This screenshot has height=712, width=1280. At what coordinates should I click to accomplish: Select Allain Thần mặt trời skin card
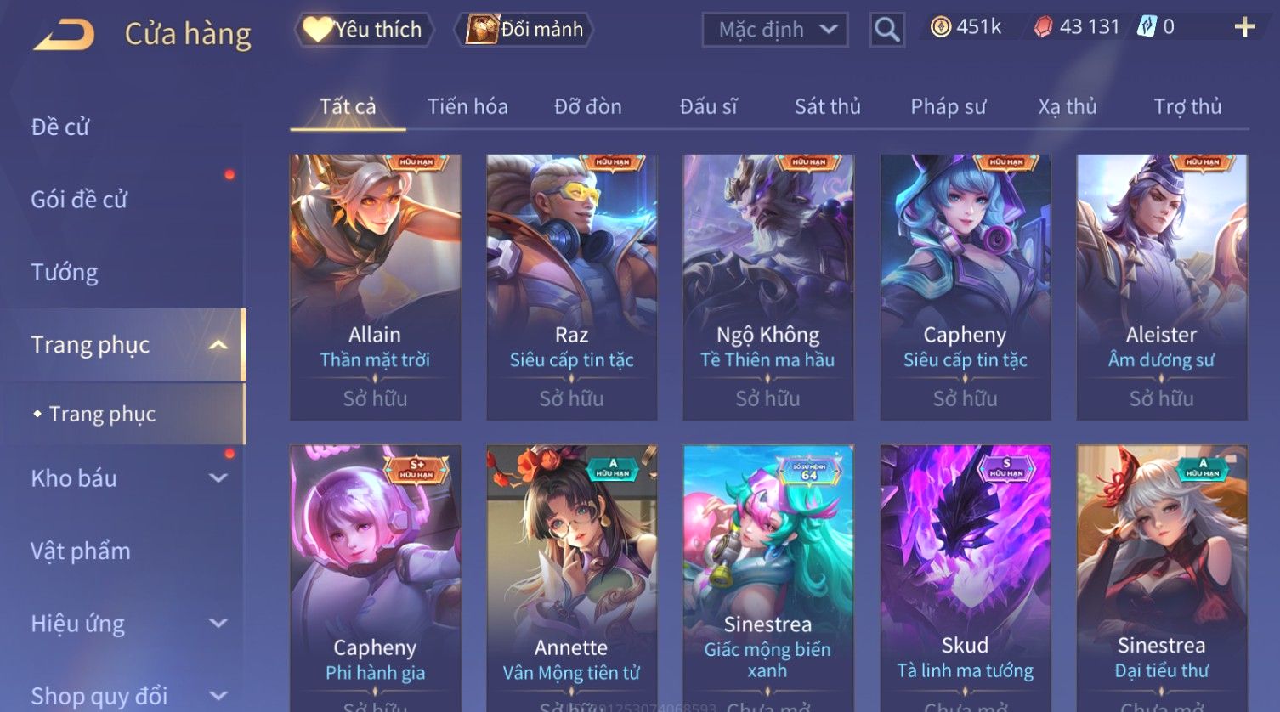click(x=375, y=287)
